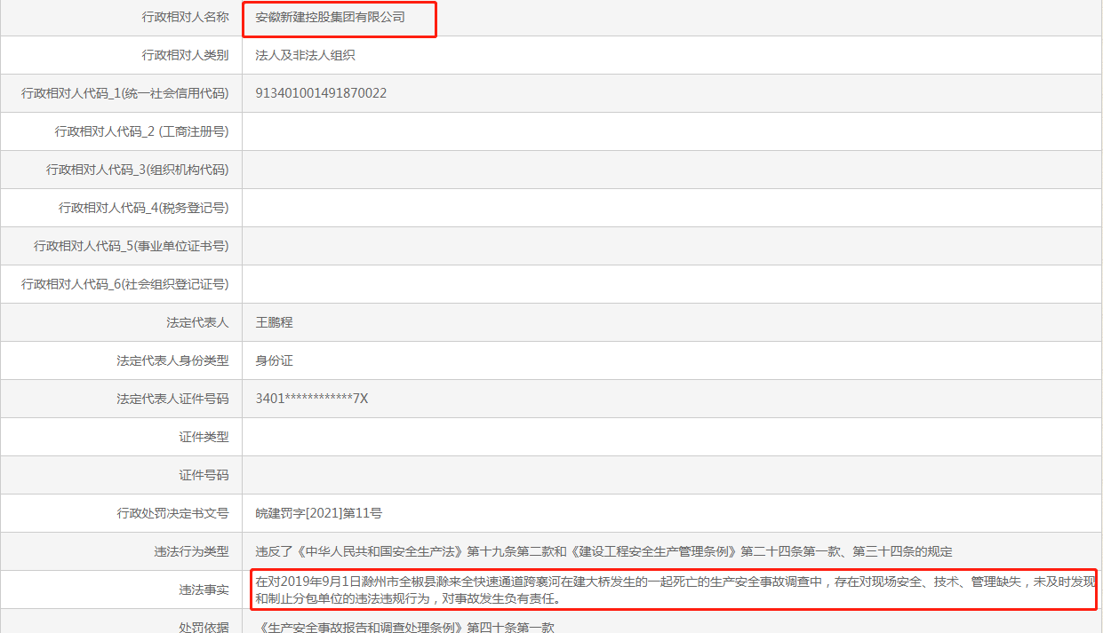Click the 统一社会信用代码 row label

point(124,93)
